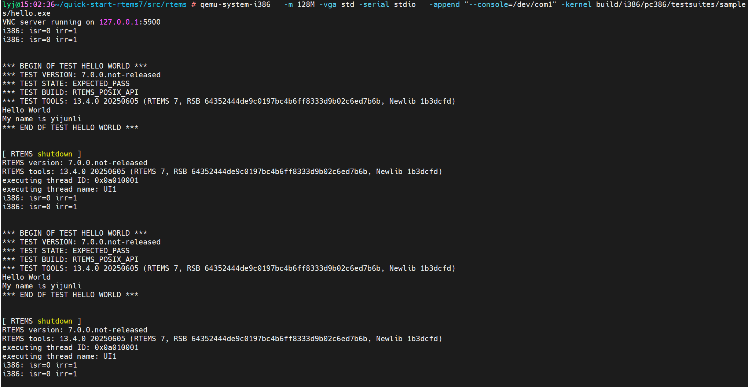
Task: Click the -append option in the command
Action: tap(444, 4)
